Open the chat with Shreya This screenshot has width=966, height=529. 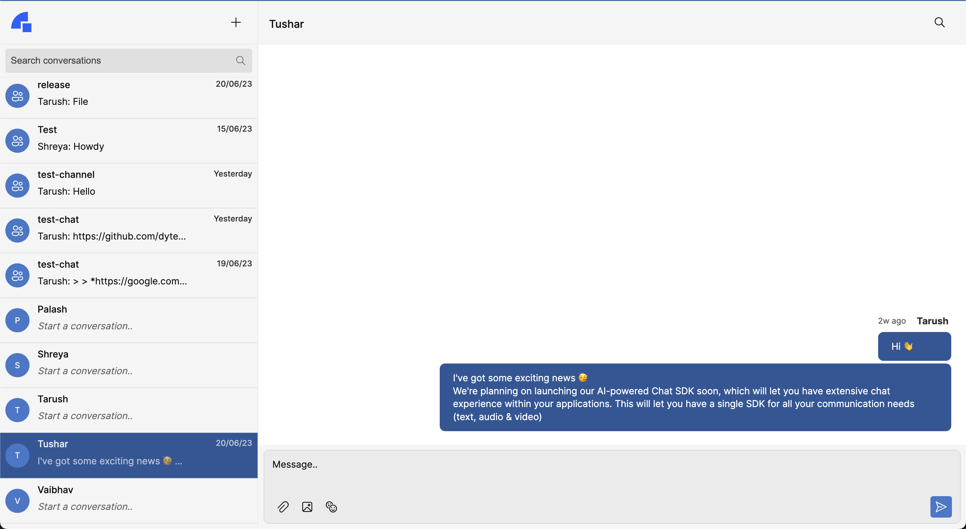click(128, 365)
